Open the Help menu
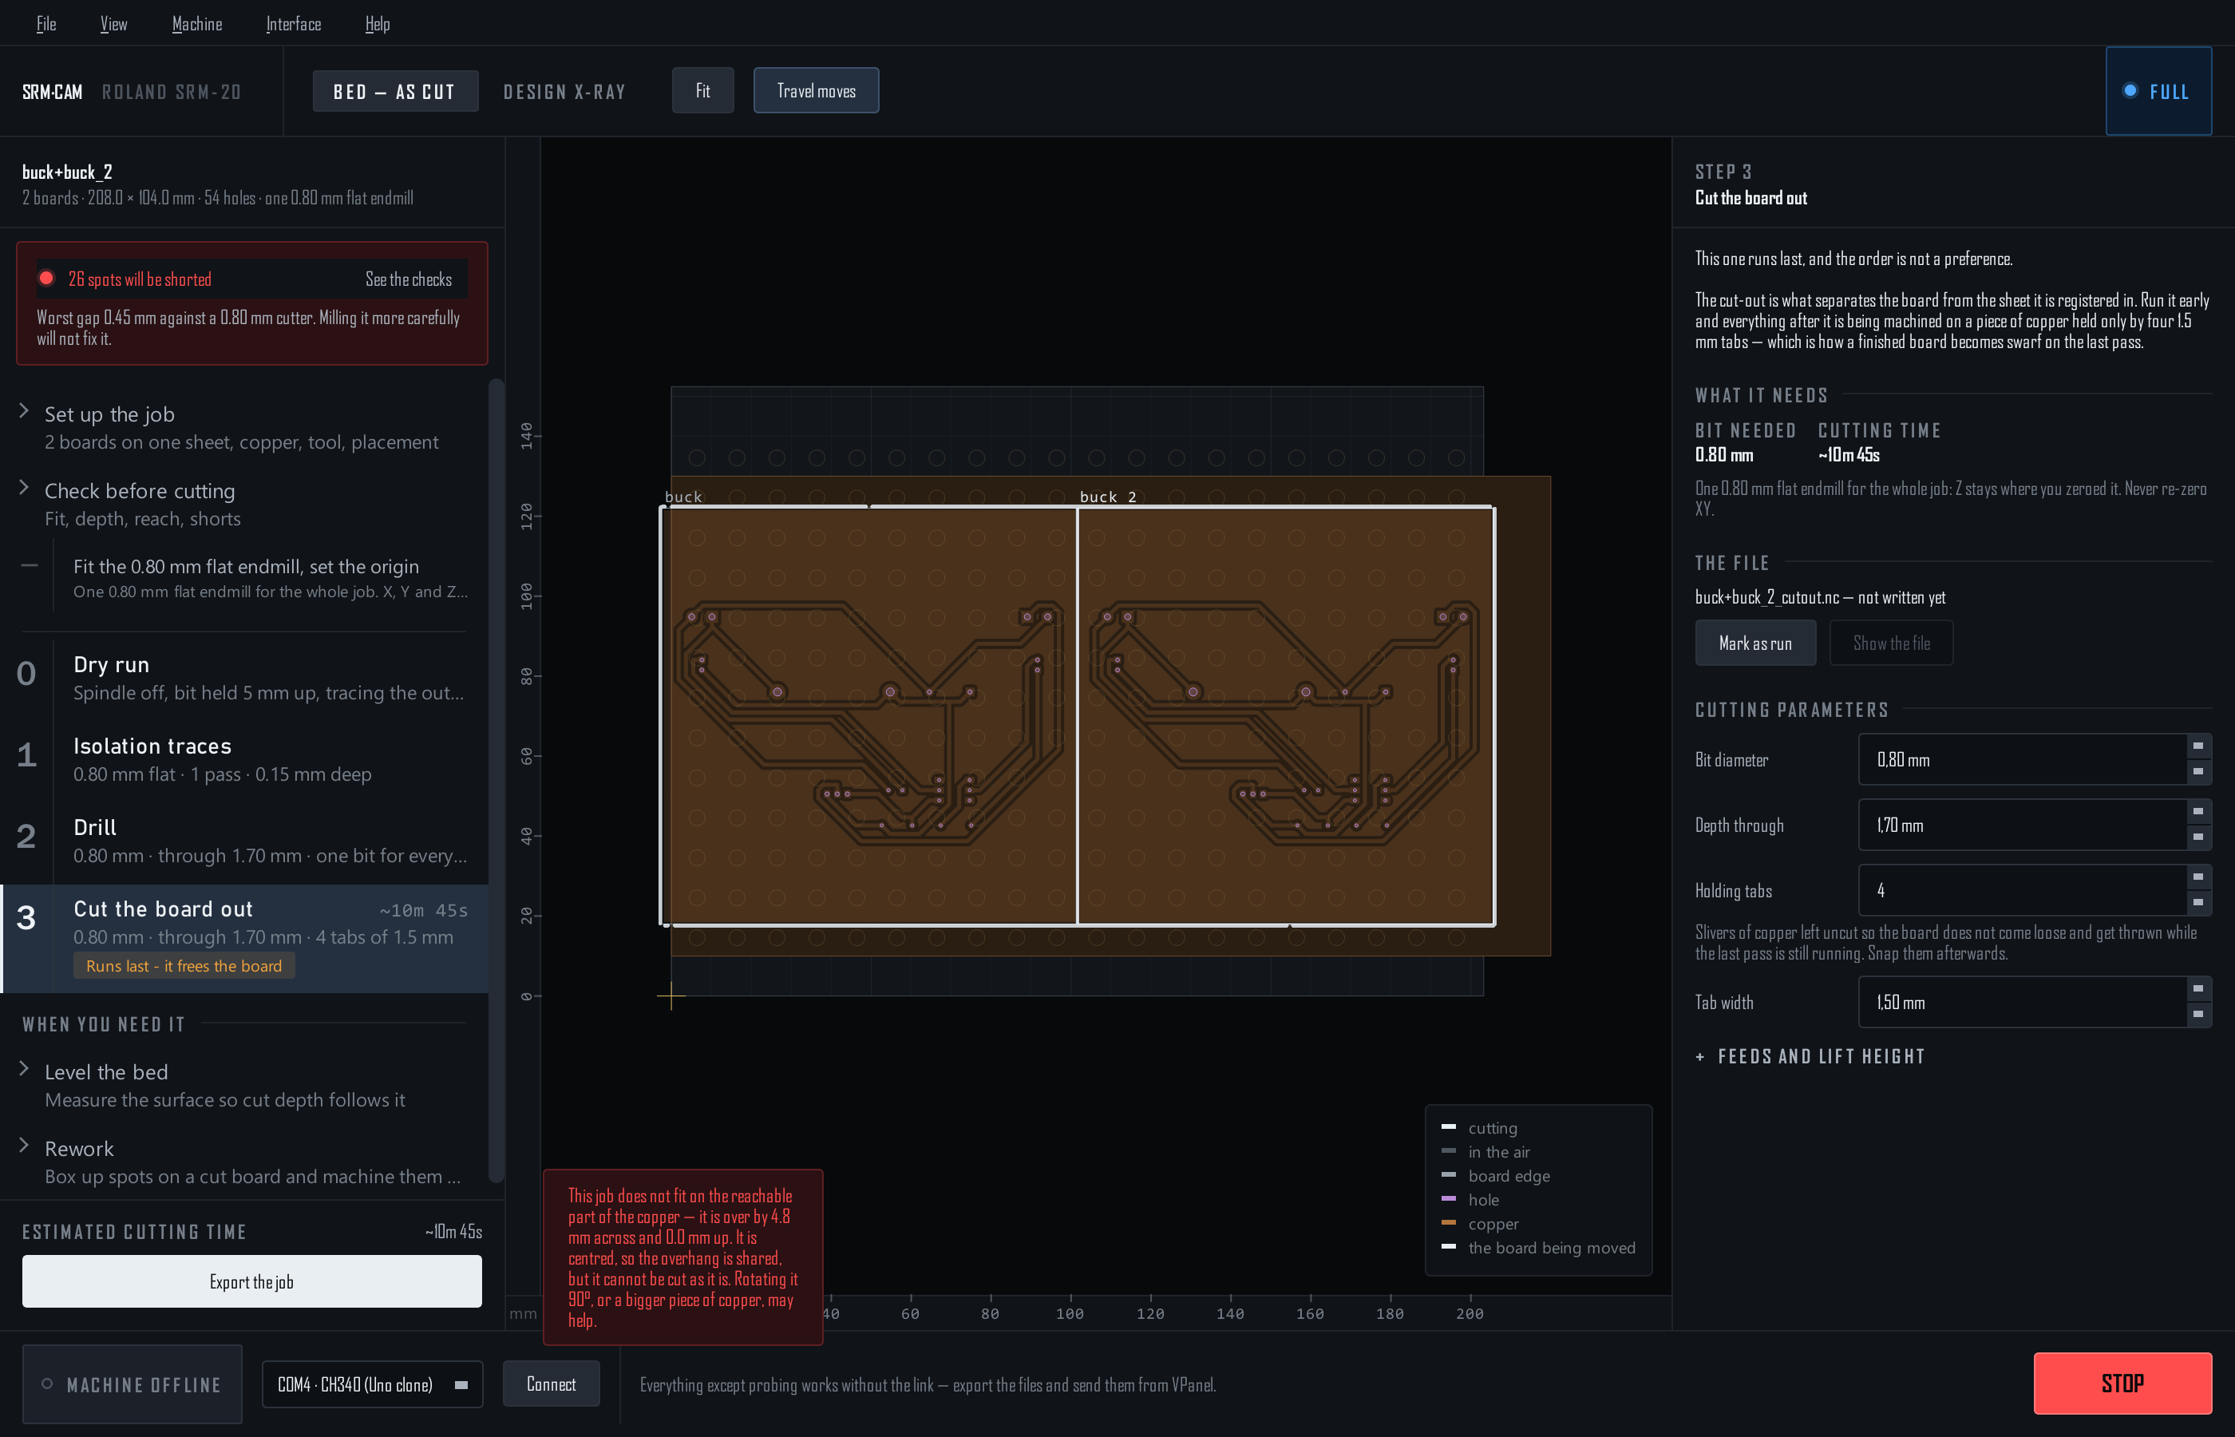The height and width of the screenshot is (1437, 2235). [377, 23]
